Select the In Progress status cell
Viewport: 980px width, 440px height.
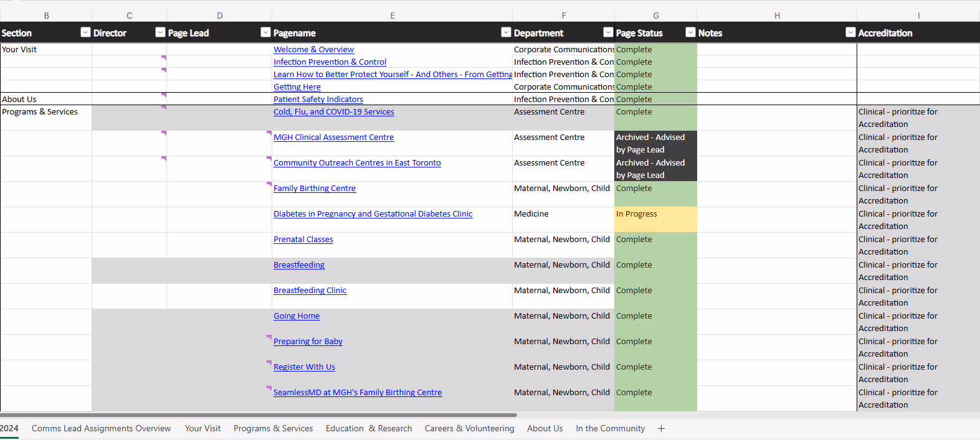[655, 220]
